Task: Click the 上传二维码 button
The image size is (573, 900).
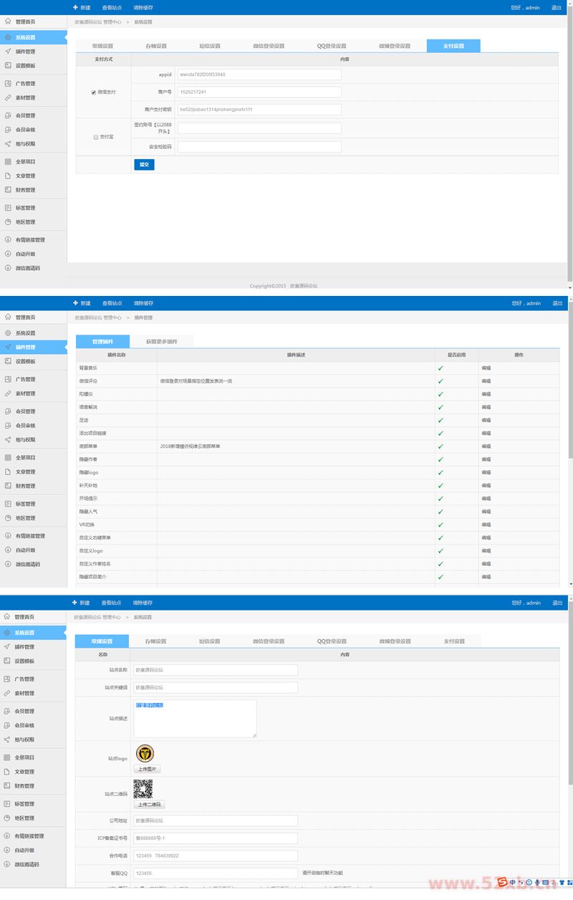Action: (x=150, y=805)
